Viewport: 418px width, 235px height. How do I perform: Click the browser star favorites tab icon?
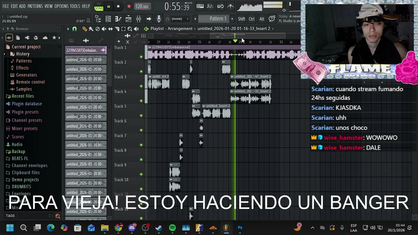pyautogui.click(x=54, y=38)
